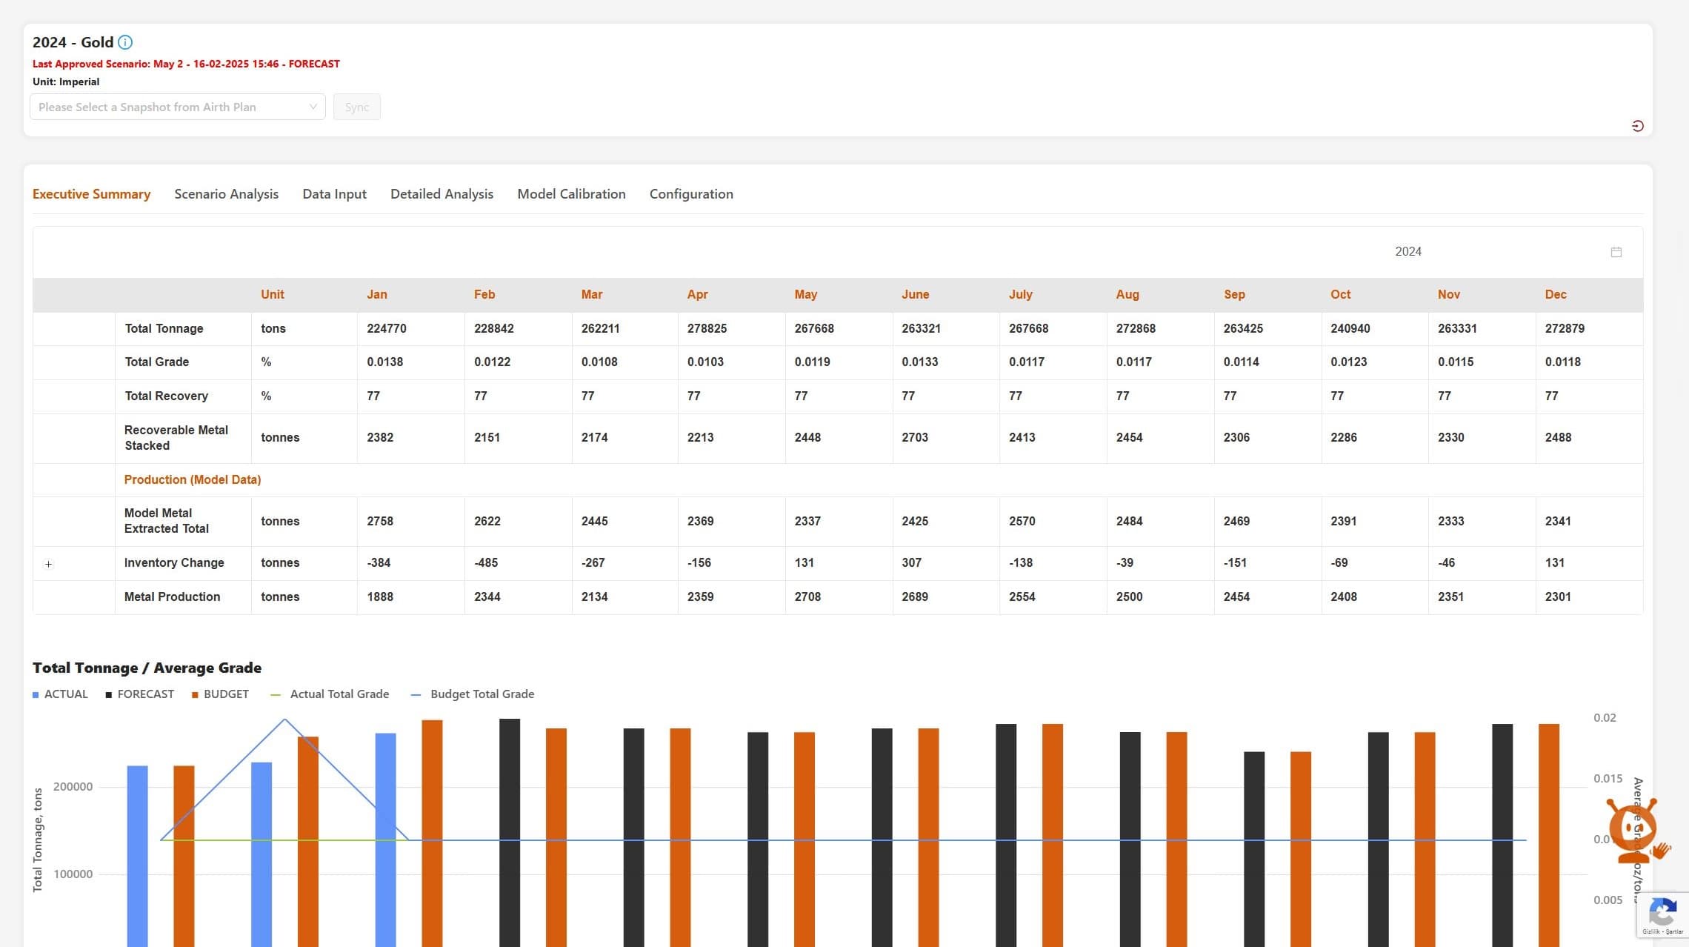Click the January blue ACTUAL tonnage bar
The height and width of the screenshot is (947, 1689).
click(x=138, y=856)
